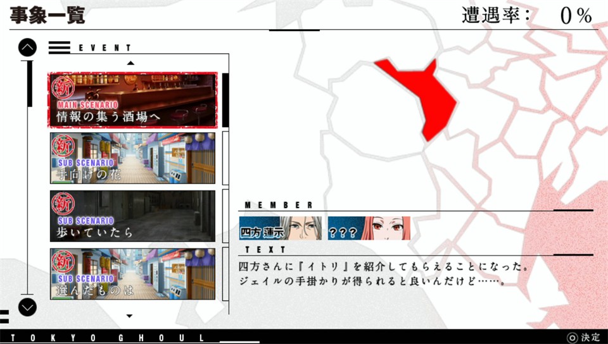Click the round down-chevron scroll button
The width and height of the screenshot is (608, 344).
coord(27,307)
